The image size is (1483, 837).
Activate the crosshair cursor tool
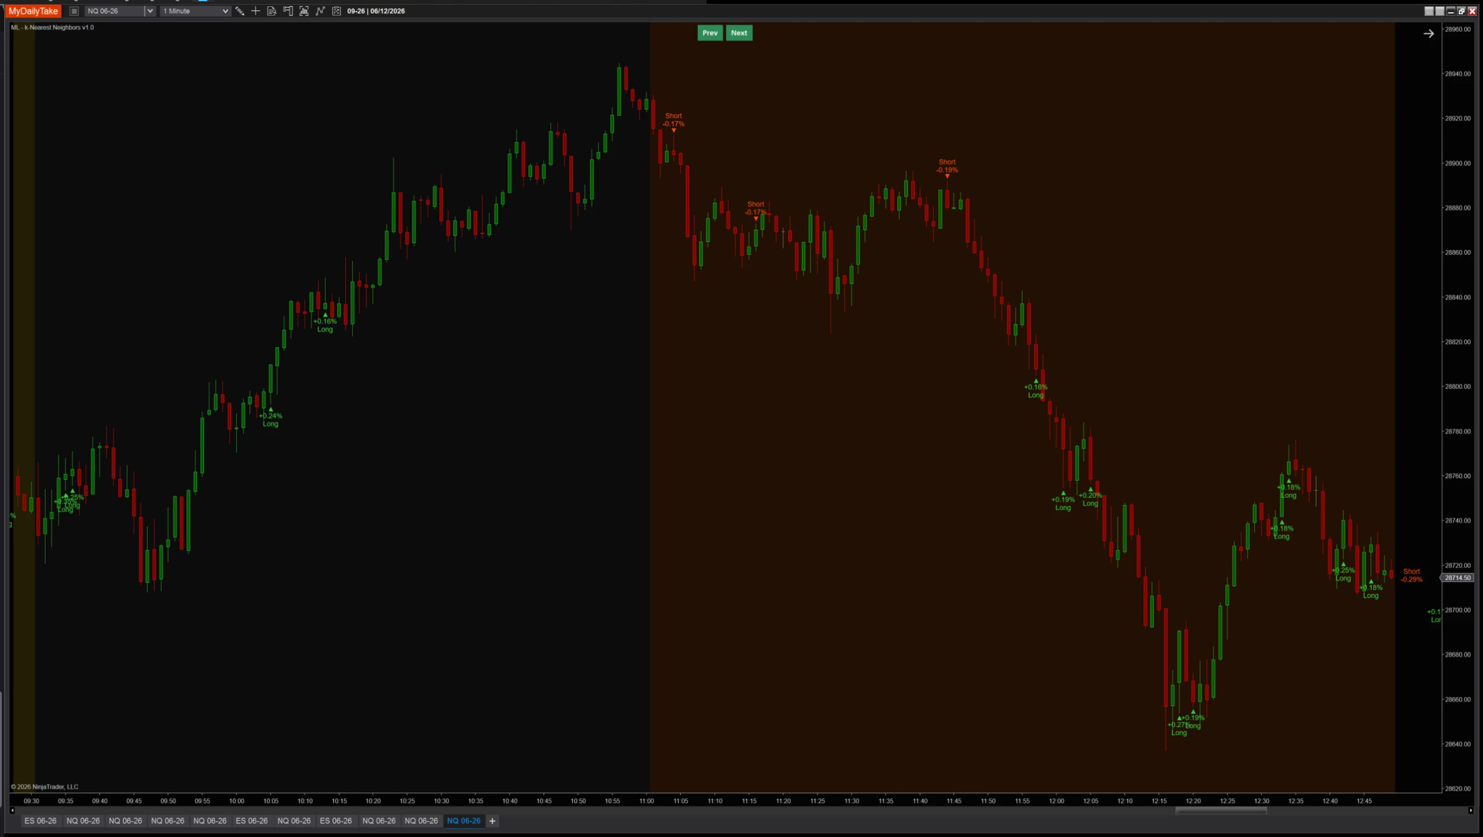pyautogui.click(x=255, y=11)
